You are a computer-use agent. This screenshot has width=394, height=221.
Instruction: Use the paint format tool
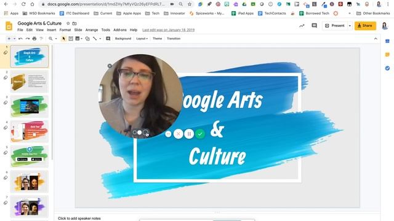[x=41, y=39]
